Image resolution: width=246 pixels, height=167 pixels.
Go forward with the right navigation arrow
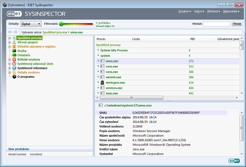tap(16, 32)
